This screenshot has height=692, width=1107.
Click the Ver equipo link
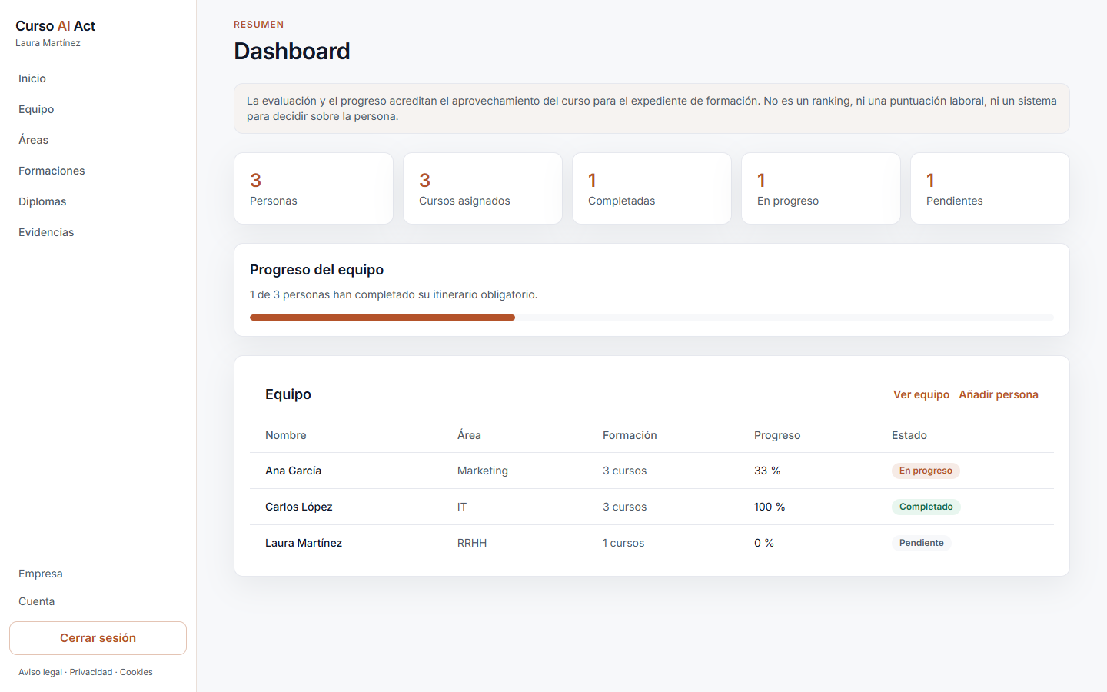tap(921, 394)
